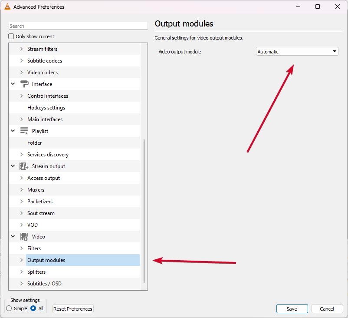348x318 pixels.
Task: Collapse the Playlist category chevron
Action: point(13,131)
